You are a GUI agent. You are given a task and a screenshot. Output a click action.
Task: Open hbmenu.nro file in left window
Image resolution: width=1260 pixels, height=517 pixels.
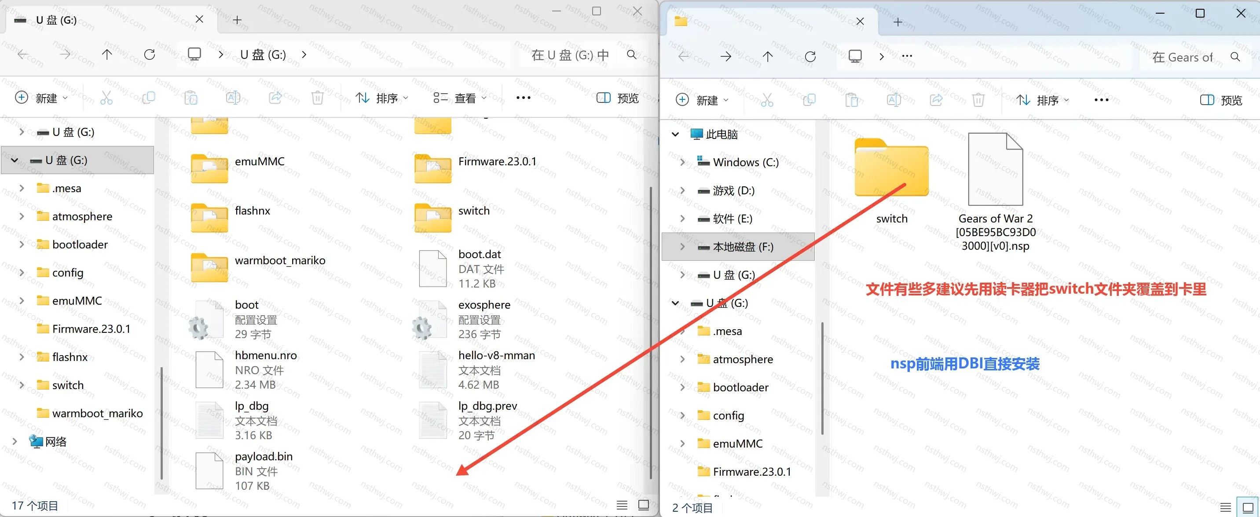247,370
